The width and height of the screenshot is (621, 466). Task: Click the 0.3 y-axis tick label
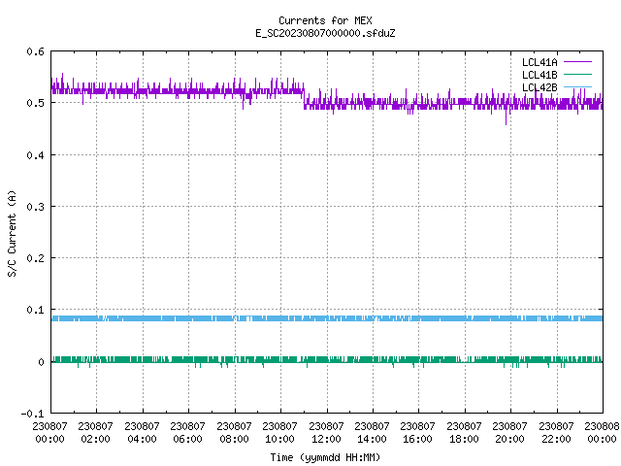[x=35, y=207]
